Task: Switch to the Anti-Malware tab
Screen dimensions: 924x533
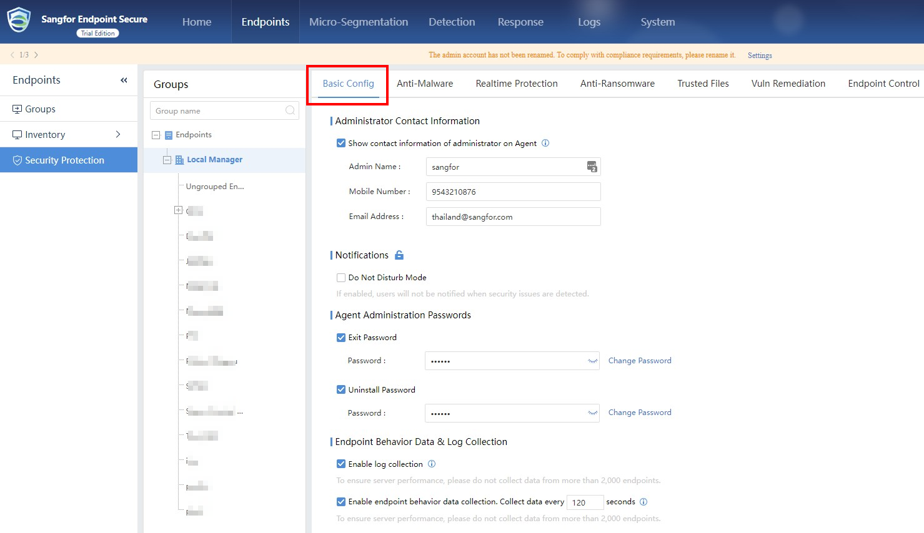Action: (425, 84)
